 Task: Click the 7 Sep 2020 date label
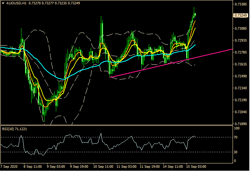[9, 167]
